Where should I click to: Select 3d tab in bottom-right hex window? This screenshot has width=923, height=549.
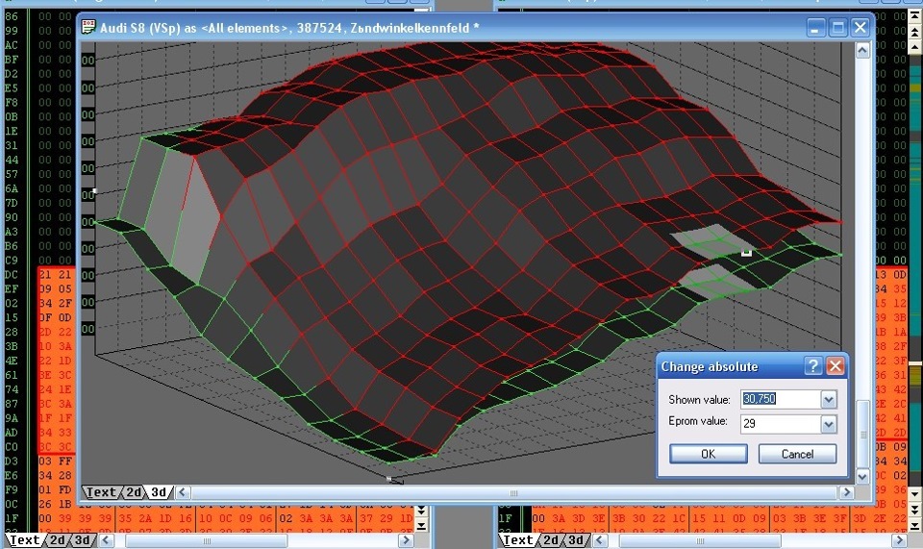point(576,540)
